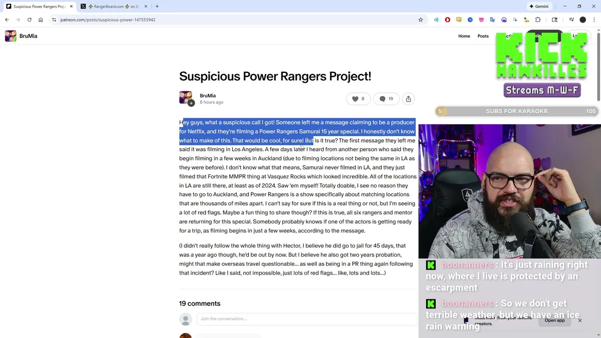Share the post with the share icon

tap(408, 99)
